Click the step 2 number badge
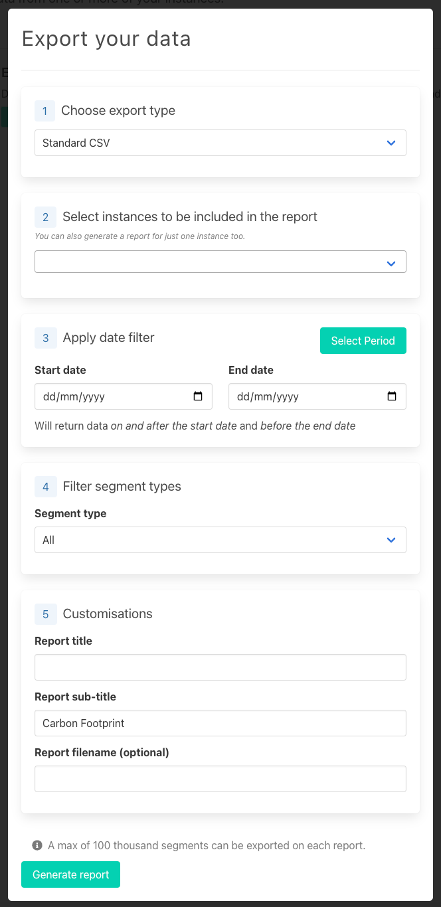Viewport: 441px width, 907px height. point(45,217)
